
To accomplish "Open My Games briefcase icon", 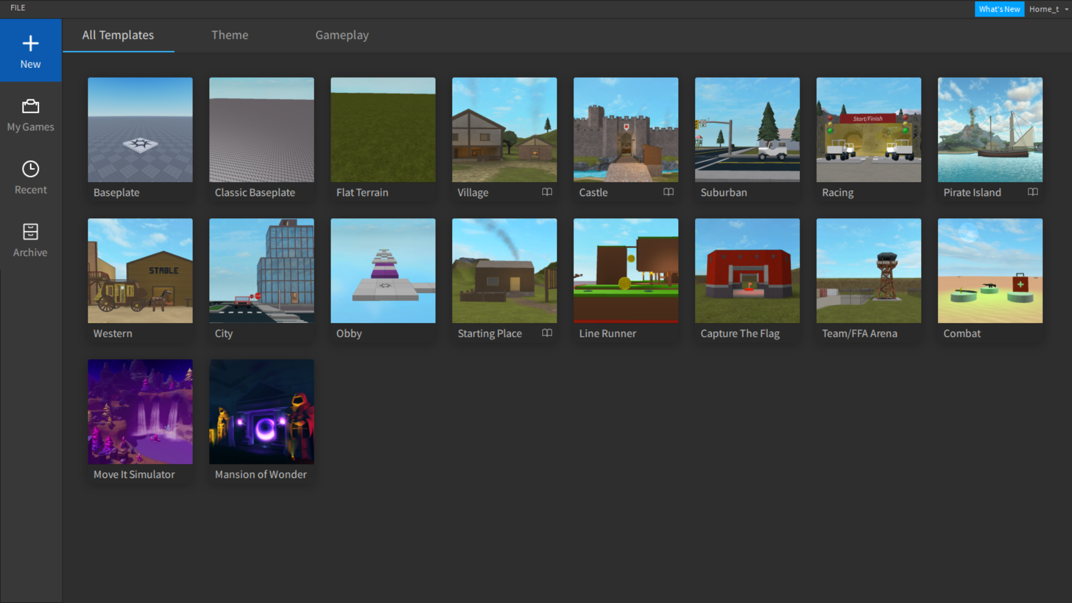I will (31, 106).
